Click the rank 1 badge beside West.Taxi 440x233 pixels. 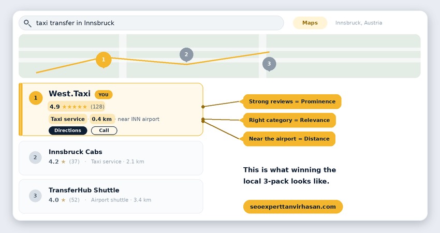pos(36,98)
